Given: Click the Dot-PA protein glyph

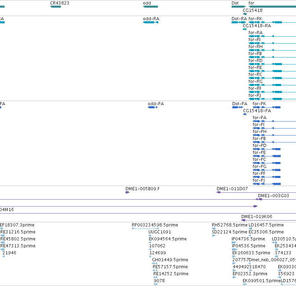Looking at the screenshot, I should (x=238, y=107).
